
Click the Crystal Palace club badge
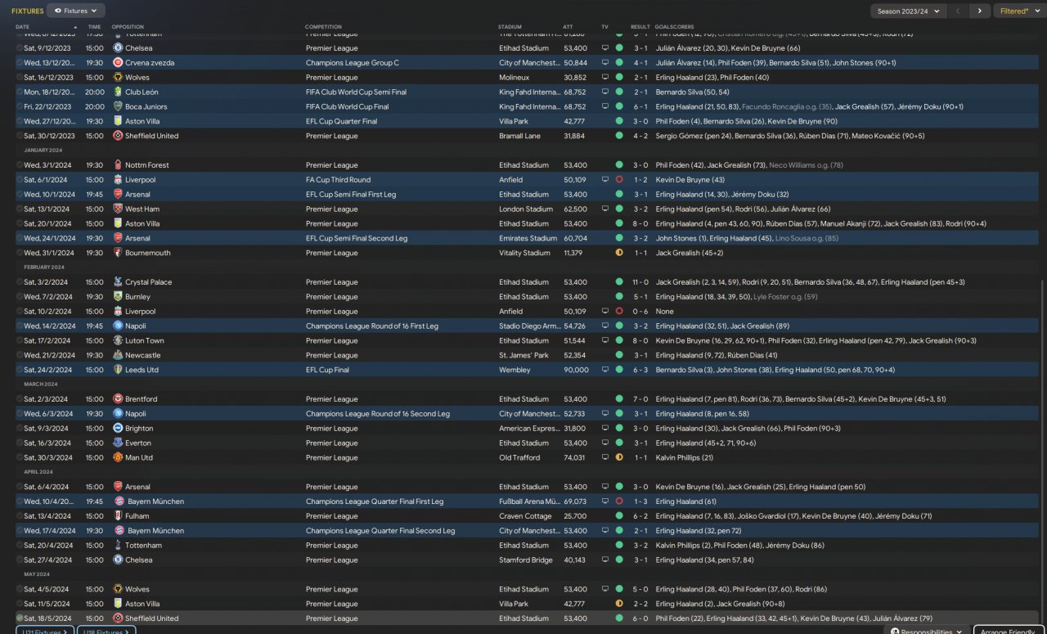point(118,282)
